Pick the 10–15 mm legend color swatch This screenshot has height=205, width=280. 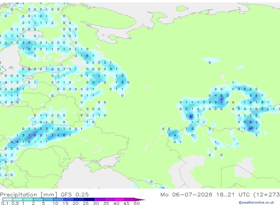pos(59,199)
